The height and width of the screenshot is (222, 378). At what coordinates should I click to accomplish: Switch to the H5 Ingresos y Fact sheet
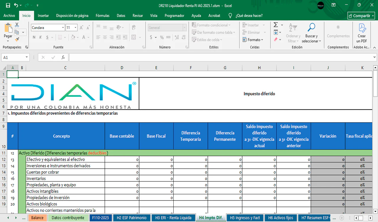click(x=245, y=218)
